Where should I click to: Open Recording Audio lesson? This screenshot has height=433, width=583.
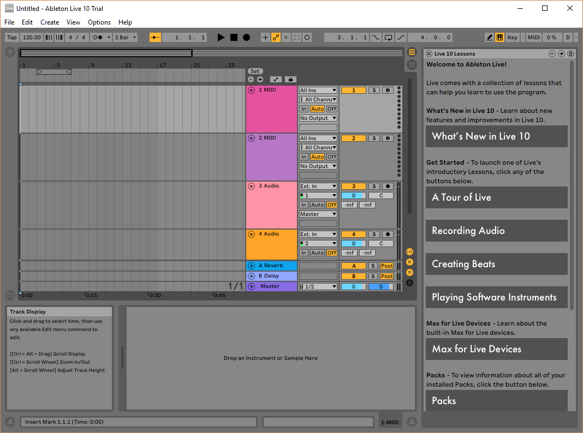496,231
